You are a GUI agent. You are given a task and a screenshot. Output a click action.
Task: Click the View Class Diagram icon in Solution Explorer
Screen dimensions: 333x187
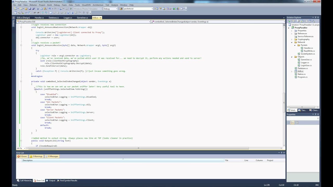pos(313,21)
